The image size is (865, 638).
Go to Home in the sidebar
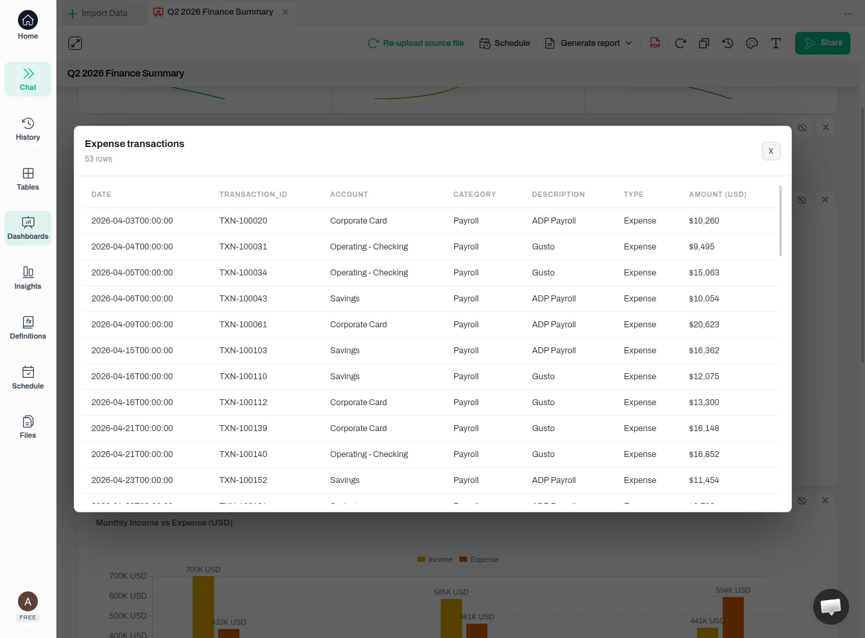(28, 25)
